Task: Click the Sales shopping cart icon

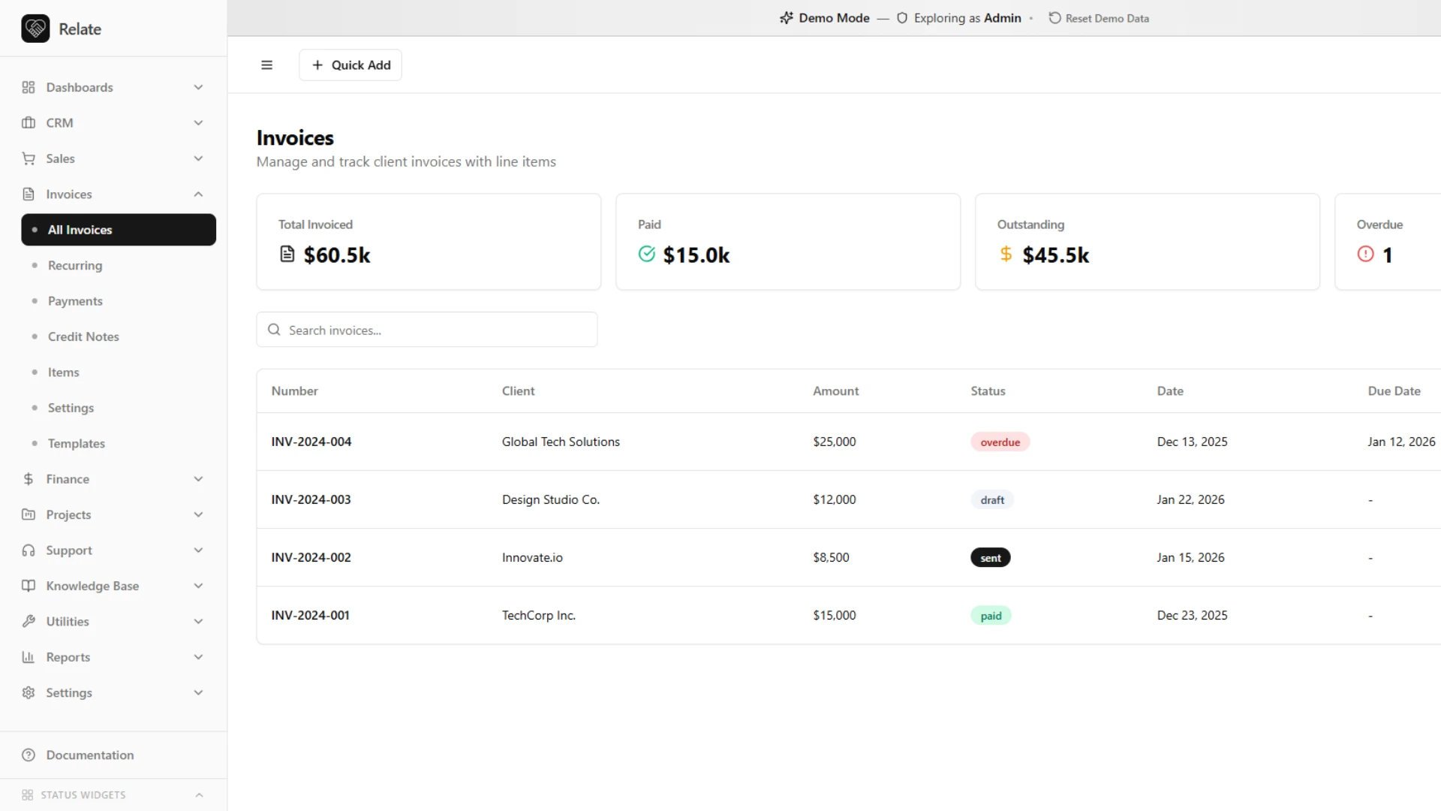Action: point(29,158)
